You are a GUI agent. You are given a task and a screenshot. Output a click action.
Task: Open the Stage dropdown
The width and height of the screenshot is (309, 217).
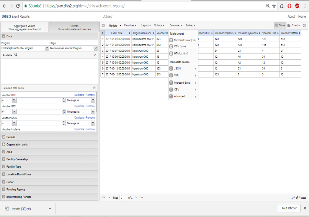[95, 48]
